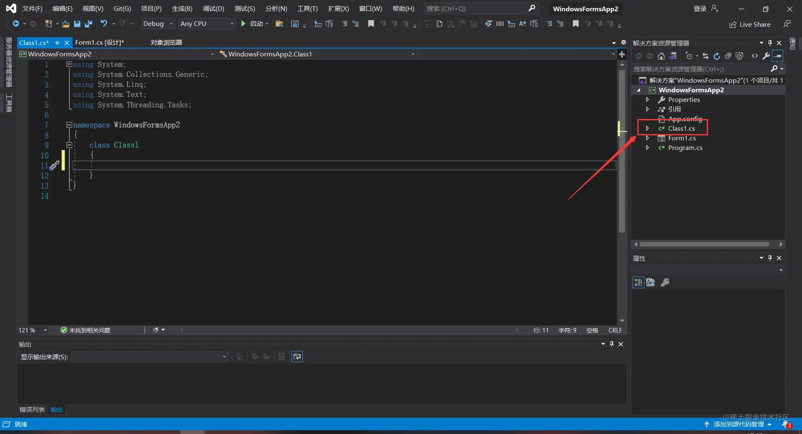Open the Debug configuration dropdown

tap(157, 24)
